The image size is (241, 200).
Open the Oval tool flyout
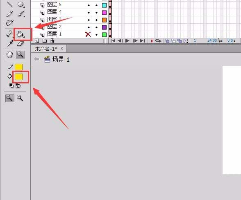click(x=20, y=4)
